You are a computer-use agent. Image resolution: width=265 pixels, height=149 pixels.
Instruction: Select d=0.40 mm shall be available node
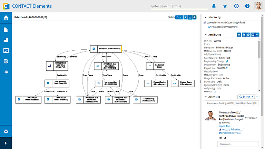pos(88,100)
